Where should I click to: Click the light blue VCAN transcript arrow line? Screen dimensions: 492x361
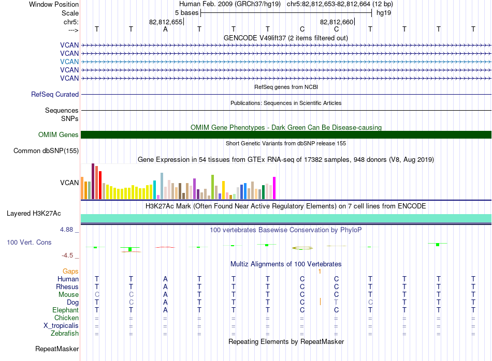(x=286, y=62)
